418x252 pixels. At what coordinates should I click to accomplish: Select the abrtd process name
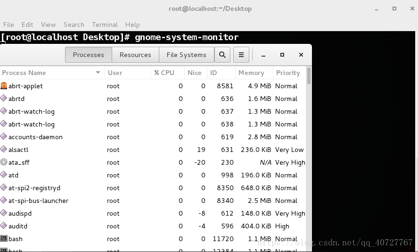click(x=16, y=99)
